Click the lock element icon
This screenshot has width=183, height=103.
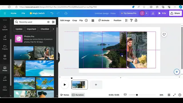[136, 20]
